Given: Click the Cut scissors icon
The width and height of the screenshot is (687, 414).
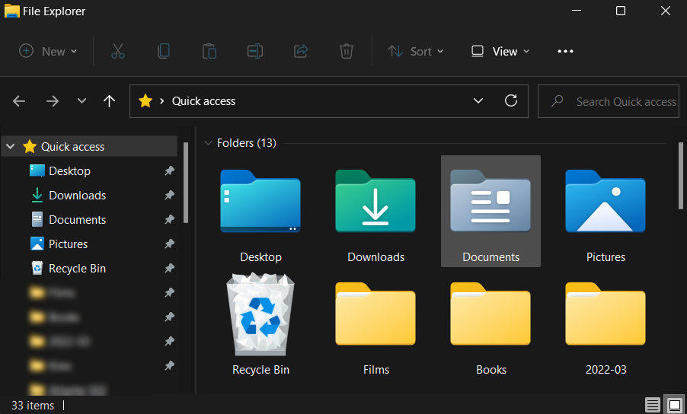Looking at the screenshot, I should coord(117,51).
